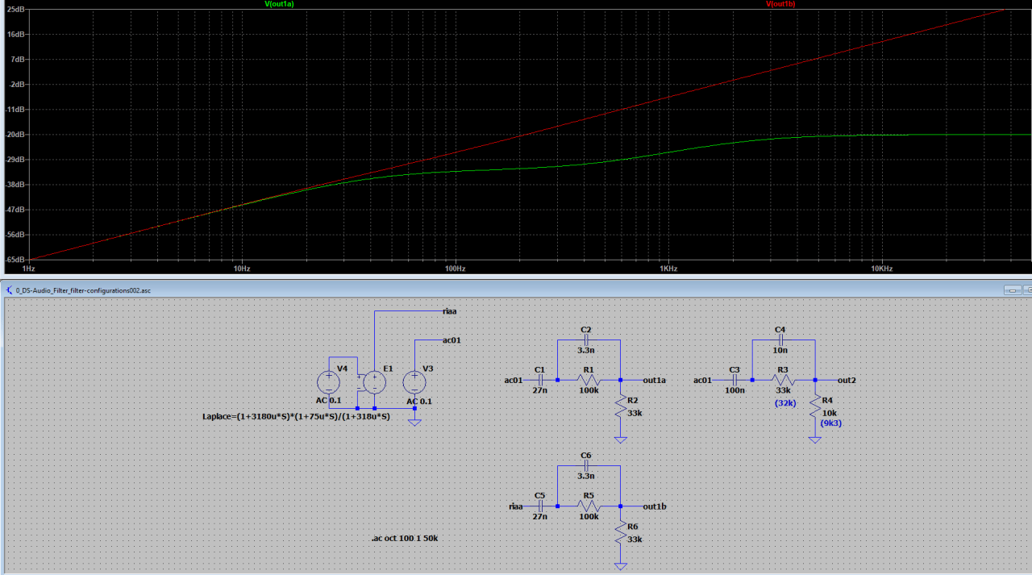1032x575 pixels.
Task: Click the E1 controlled source symbol
Action: coord(374,381)
